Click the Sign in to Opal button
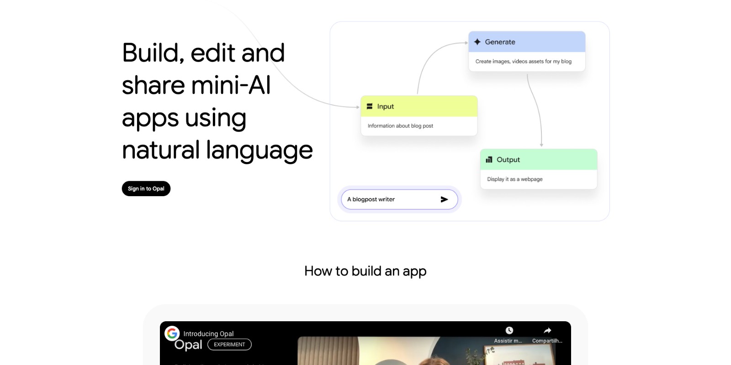The height and width of the screenshot is (365, 731). click(x=146, y=188)
